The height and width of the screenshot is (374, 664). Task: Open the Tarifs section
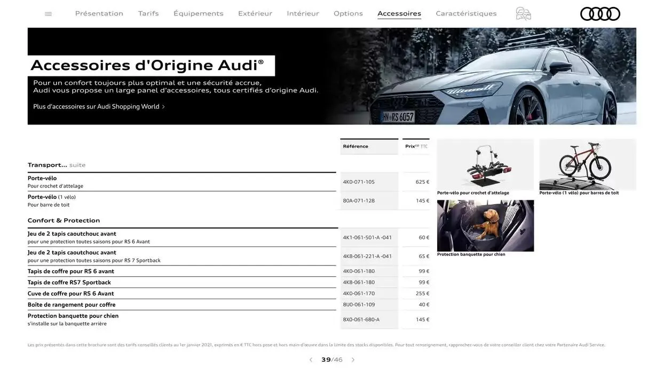(148, 13)
